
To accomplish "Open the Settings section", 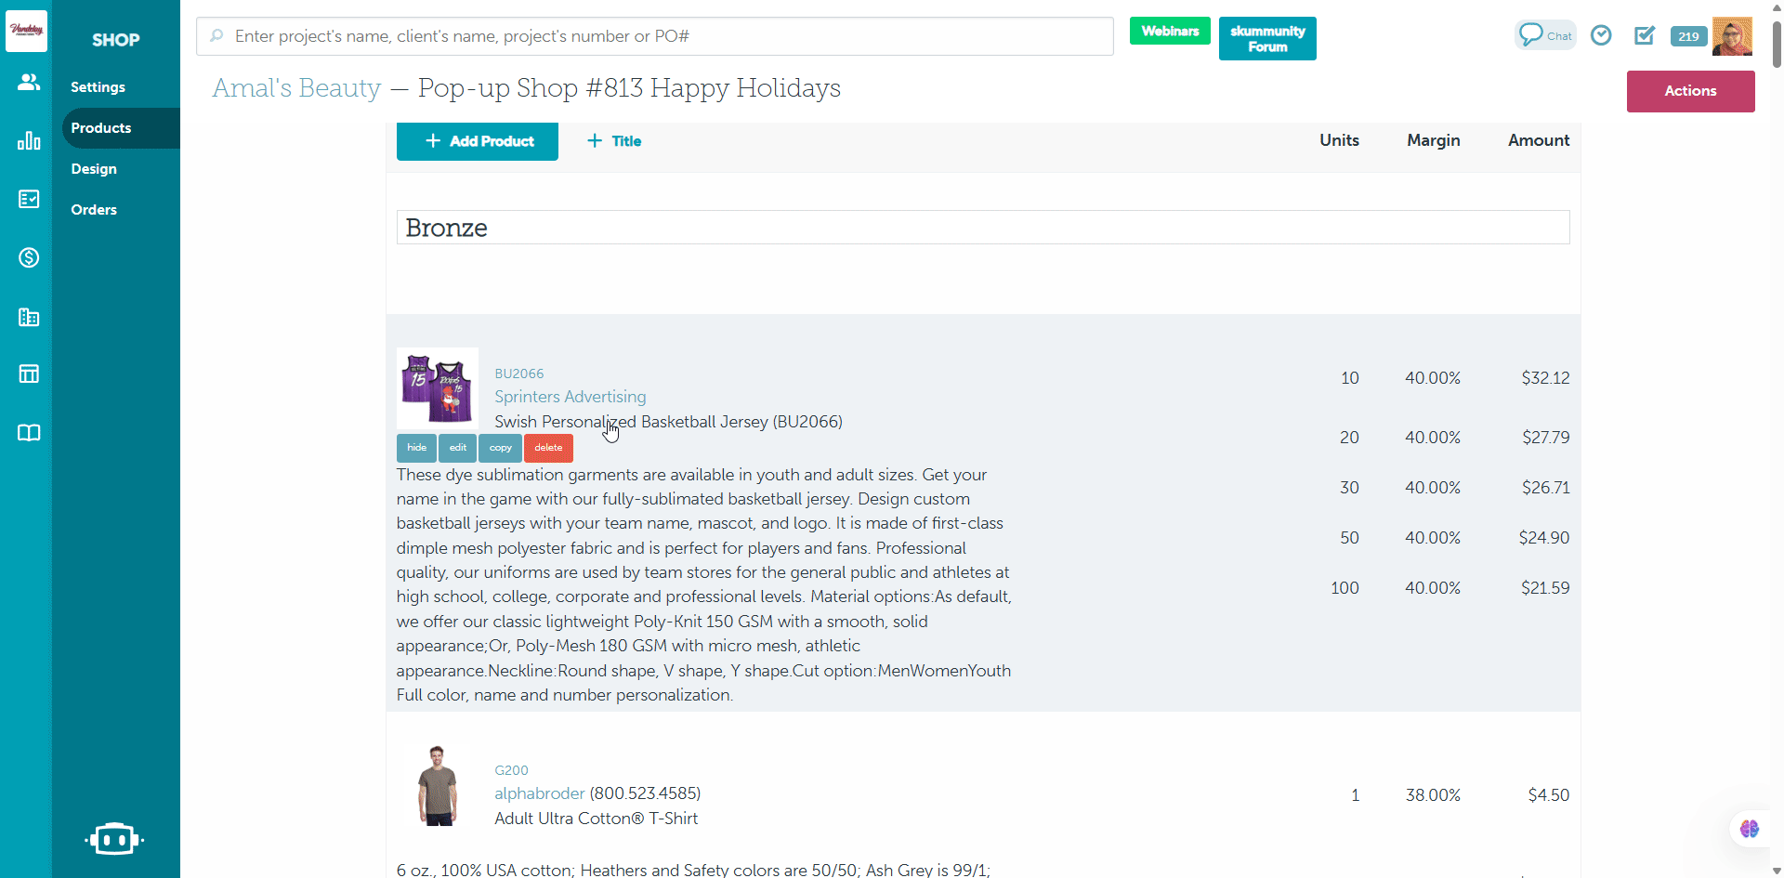I will coord(98,87).
